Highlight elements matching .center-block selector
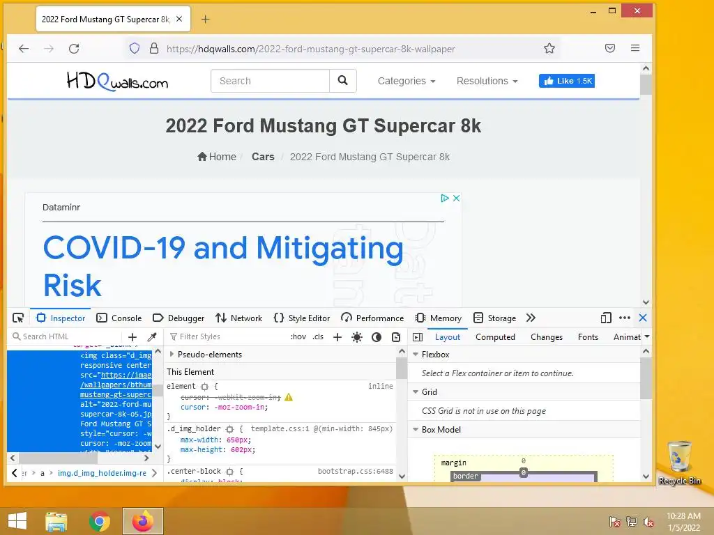 pos(229,472)
